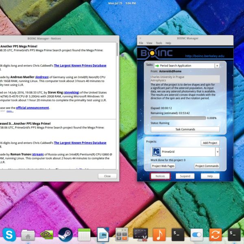
Task: Click the PrimeGrid PG project logo
Action: coord(156,152)
